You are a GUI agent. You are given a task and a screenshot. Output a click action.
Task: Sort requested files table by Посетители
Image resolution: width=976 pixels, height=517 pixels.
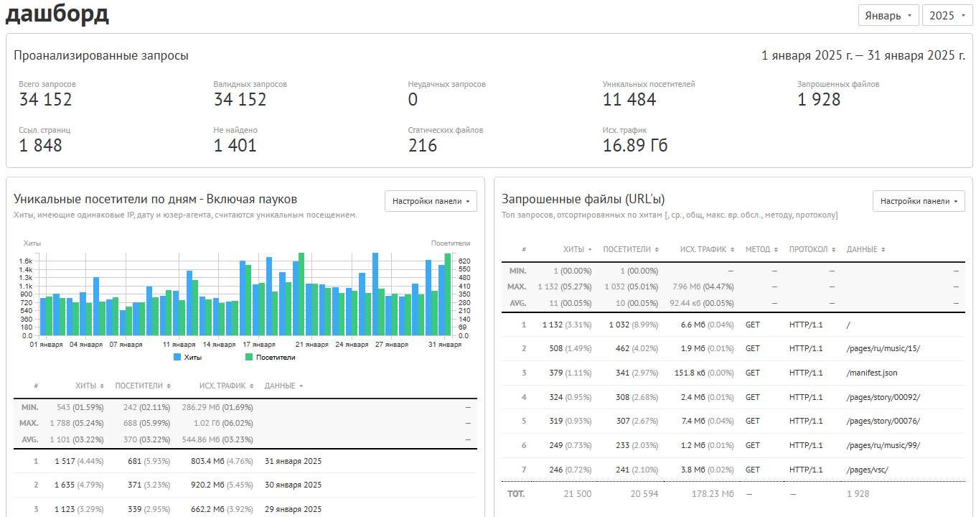pyautogui.click(x=631, y=249)
